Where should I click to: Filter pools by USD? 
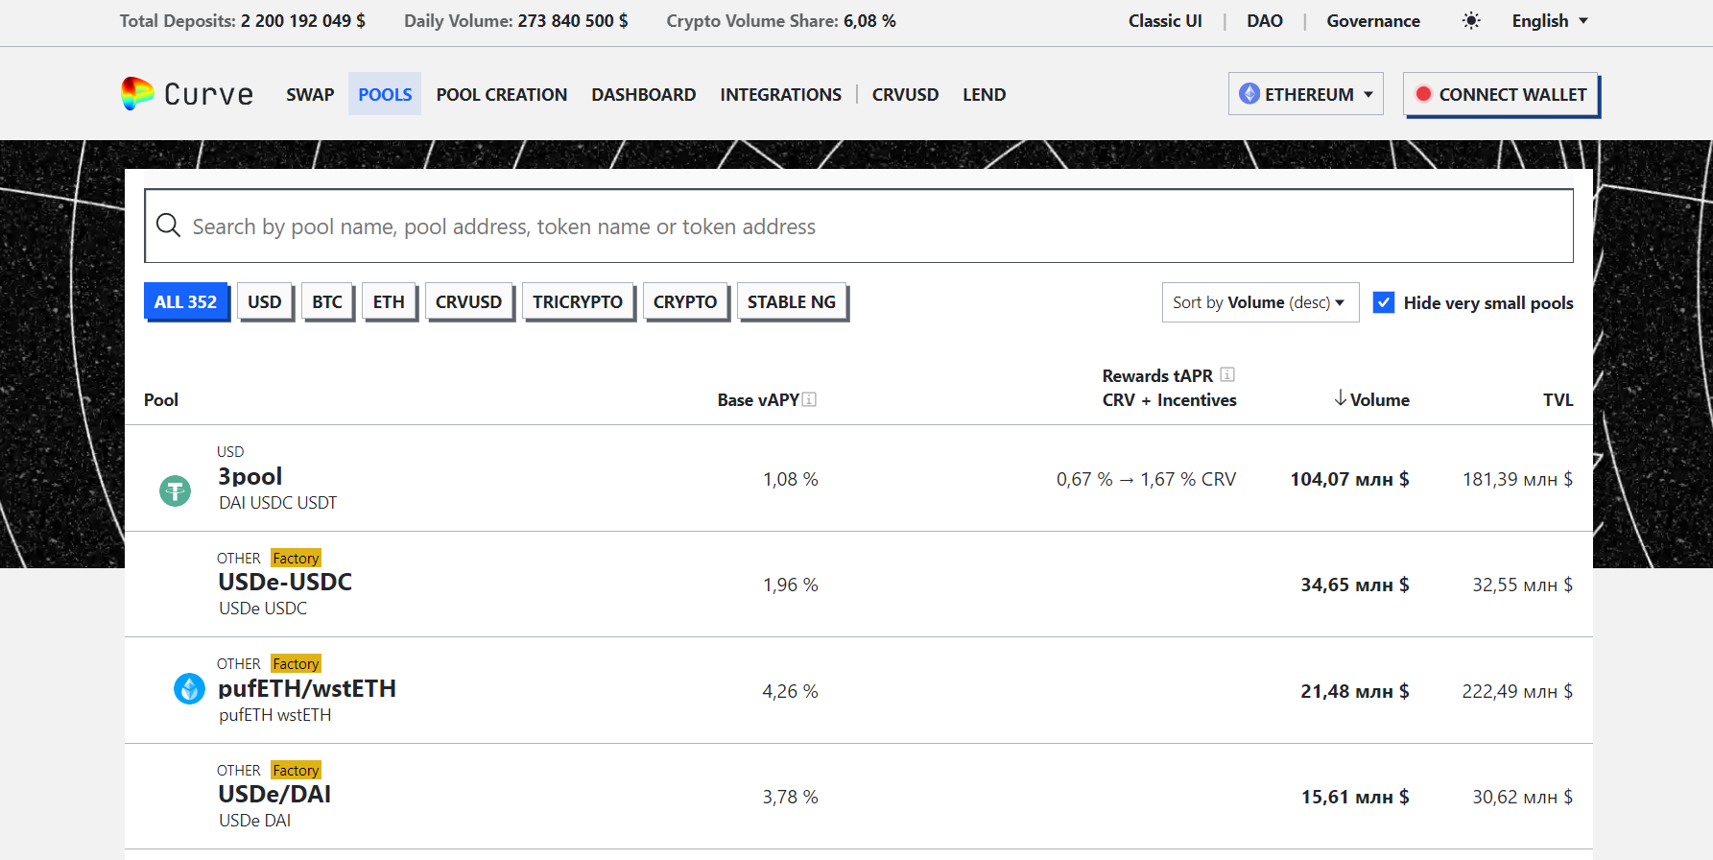pyautogui.click(x=265, y=301)
